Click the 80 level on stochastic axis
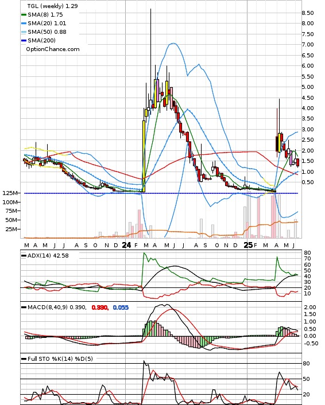325x405 pixels. (306, 364)
